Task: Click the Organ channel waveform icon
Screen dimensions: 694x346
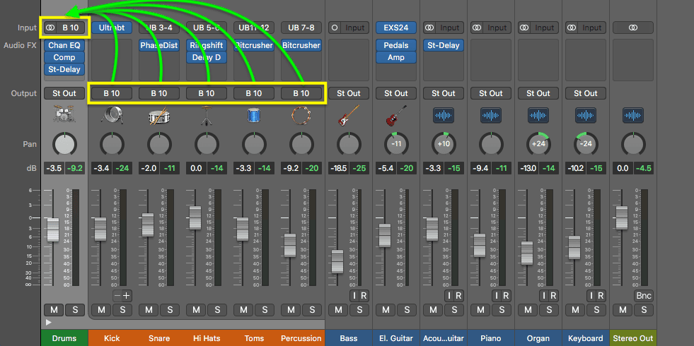Action: [x=538, y=115]
